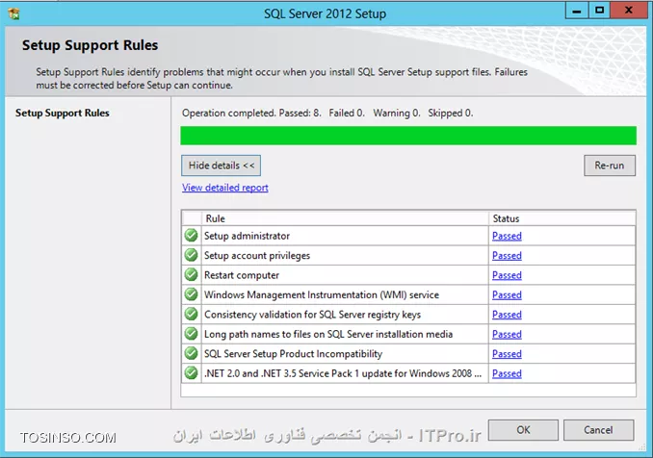653x458 pixels.
Task: Close the SQL Server 2012 Setup window
Action: (x=629, y=11)
